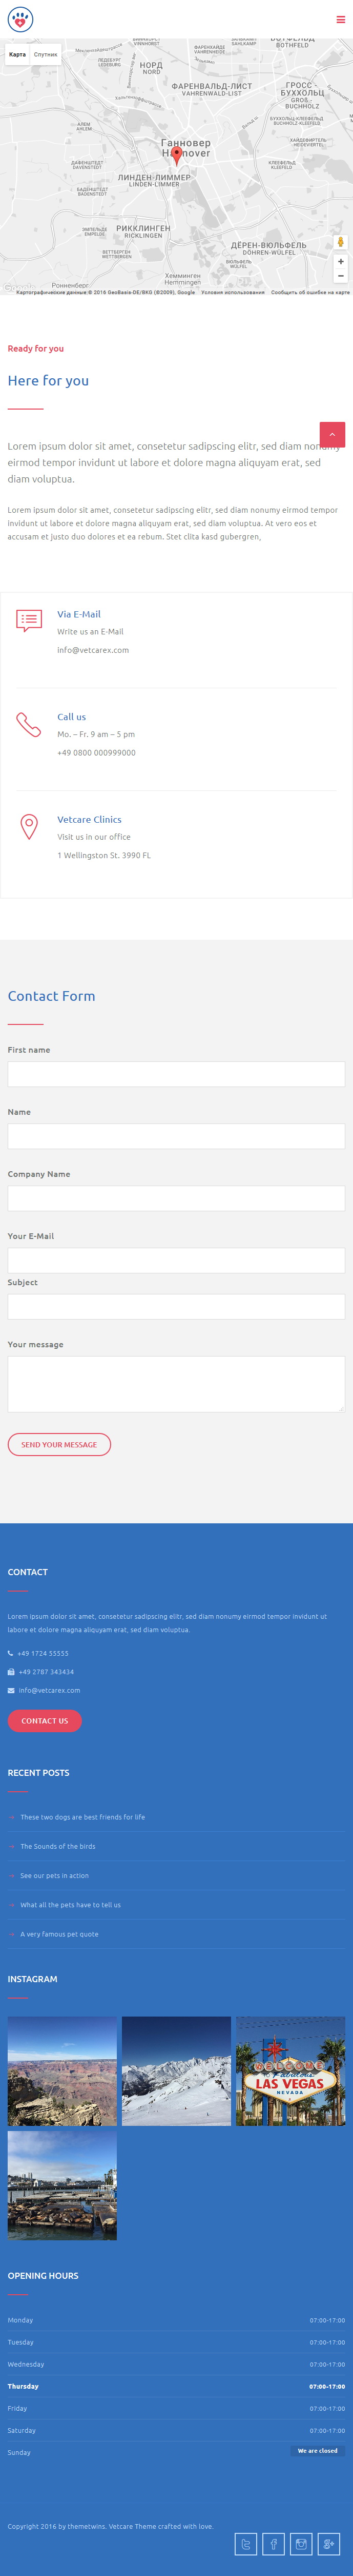This screenshot has height=2576, width=353.
Task: Click the red Contact Us button
Action: pyautogui.click(x=45, y=1721)
